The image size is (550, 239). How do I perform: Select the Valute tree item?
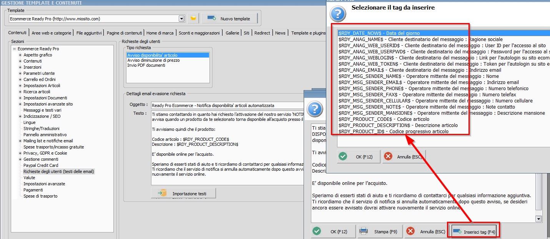point(29,178)
